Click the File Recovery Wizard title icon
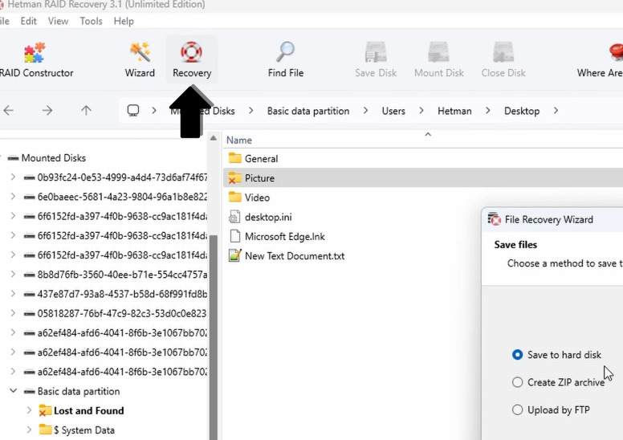 495,219
